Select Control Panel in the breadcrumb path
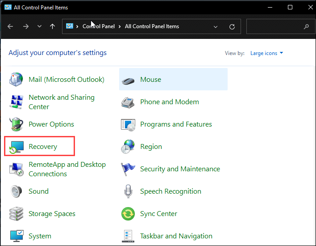 99,26
